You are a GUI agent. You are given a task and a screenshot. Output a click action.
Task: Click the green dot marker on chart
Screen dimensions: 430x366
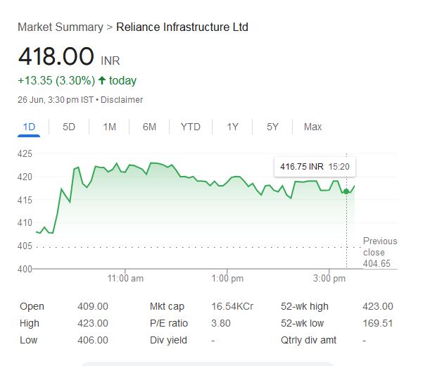pos(346,191)
